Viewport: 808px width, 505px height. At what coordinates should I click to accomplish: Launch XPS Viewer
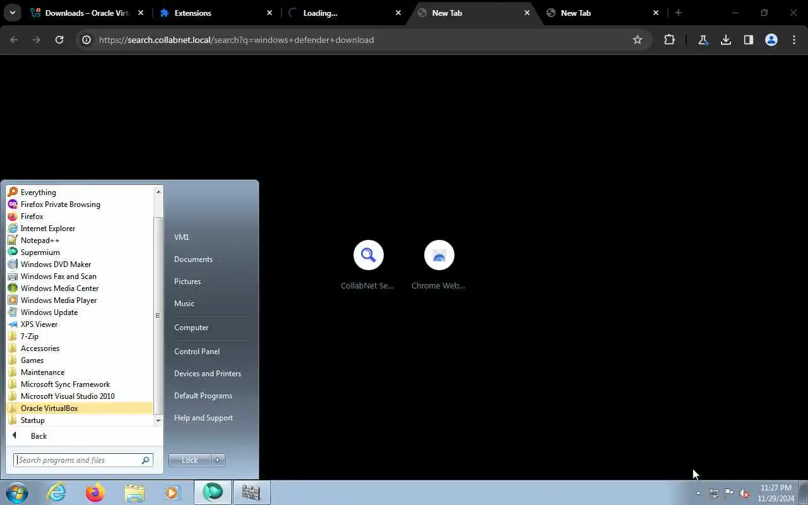click(x=80, y=324)
